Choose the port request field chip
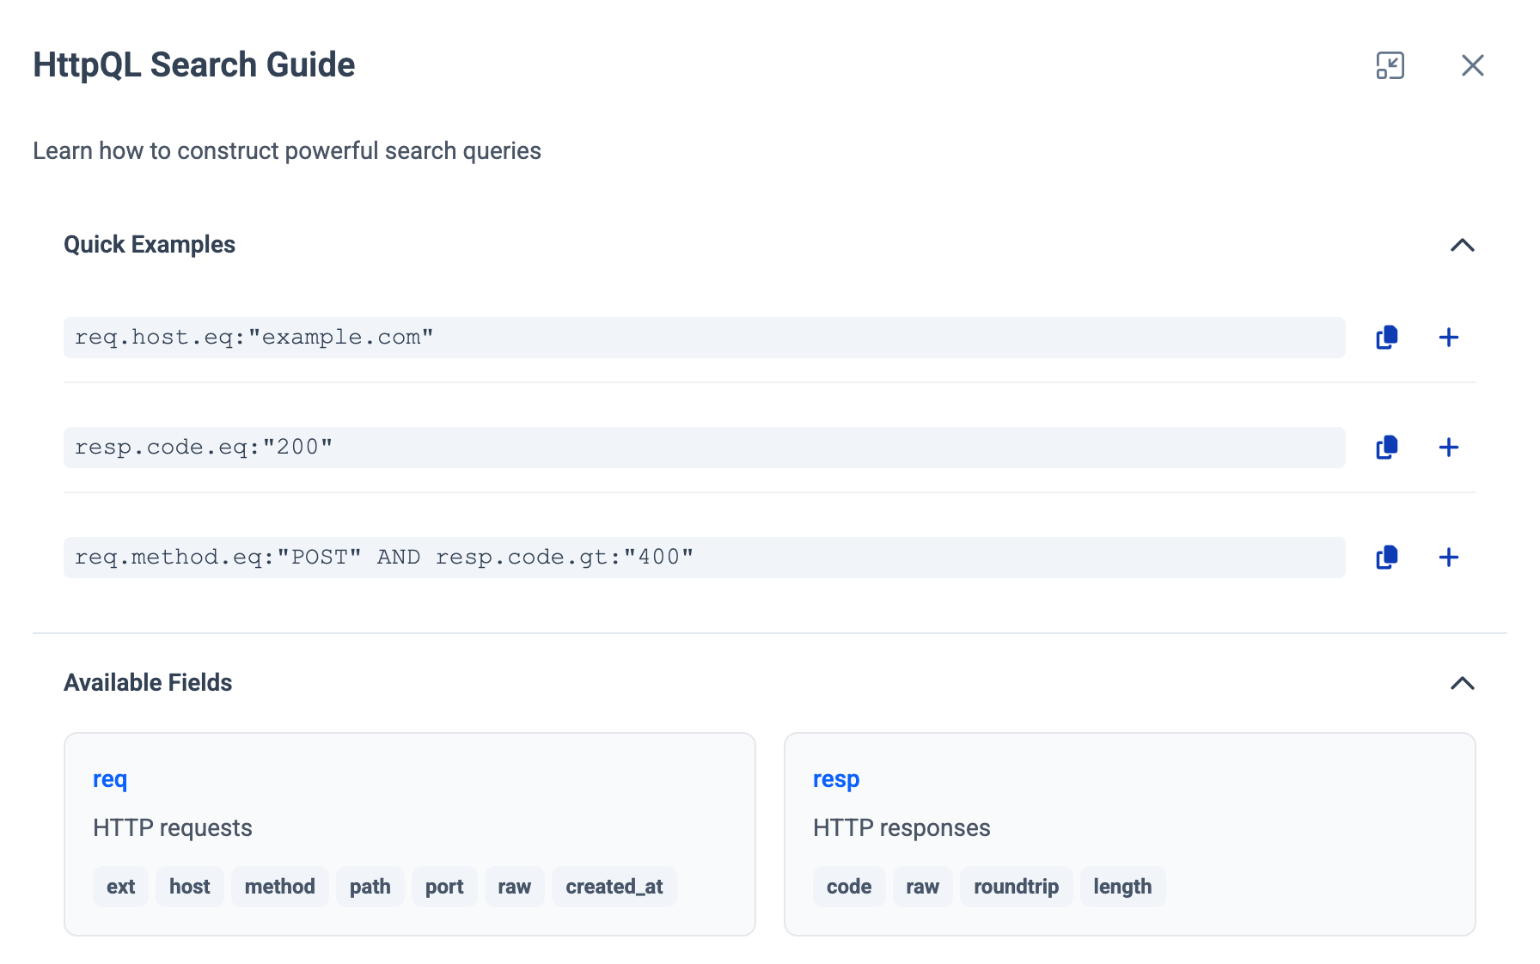 point(444,887)
